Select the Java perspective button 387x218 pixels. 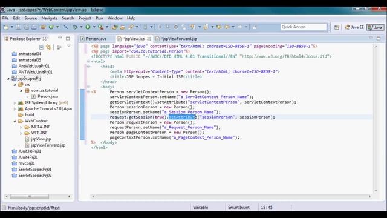376,27
